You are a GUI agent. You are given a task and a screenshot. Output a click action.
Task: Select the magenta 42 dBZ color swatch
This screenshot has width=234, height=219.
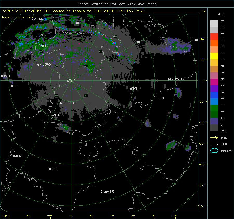[x=214, y=82]
